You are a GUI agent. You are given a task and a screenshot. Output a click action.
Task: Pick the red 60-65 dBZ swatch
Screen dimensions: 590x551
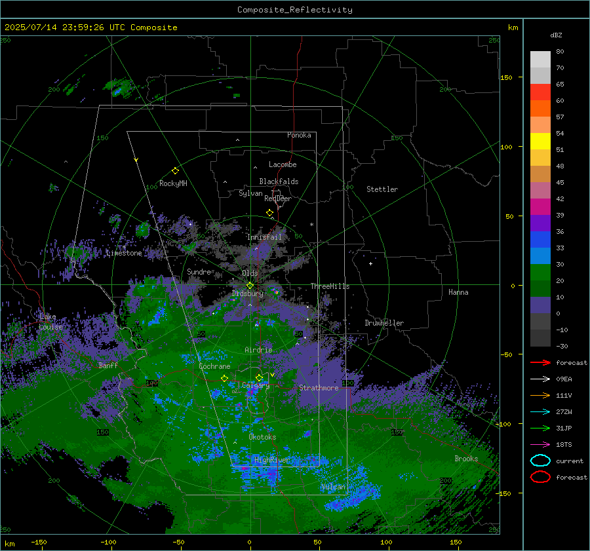[x=540, y=92]
